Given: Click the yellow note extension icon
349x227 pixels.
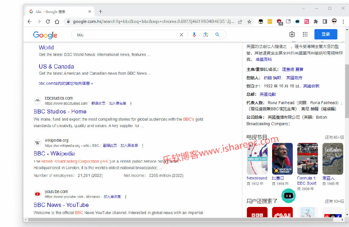Looking at the screenshot, I should [270, 22].
